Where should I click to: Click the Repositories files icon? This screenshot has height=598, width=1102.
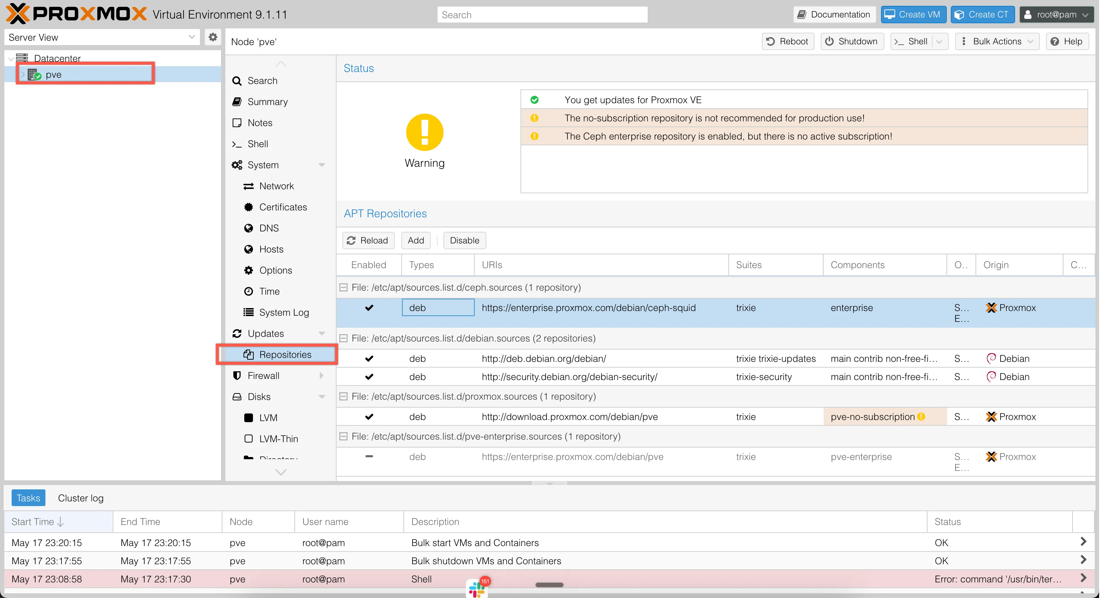[249, 355]
